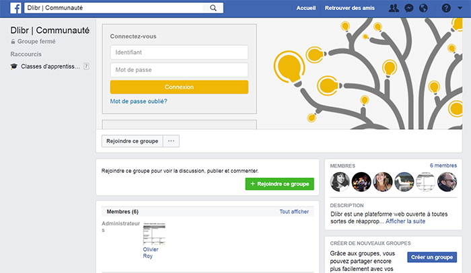Click the first member avatar in Membres

tap(340, 182)
